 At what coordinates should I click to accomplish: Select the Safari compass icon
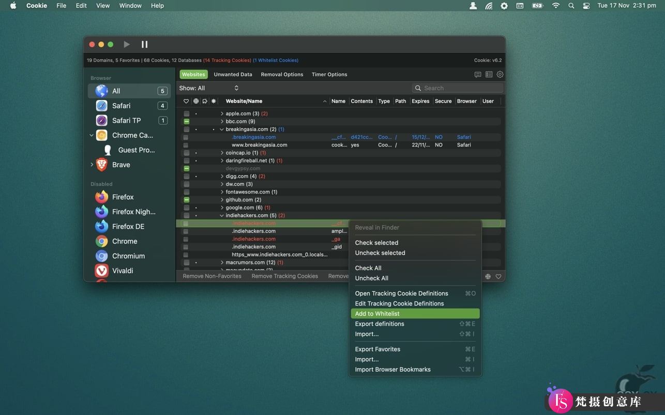102,106
